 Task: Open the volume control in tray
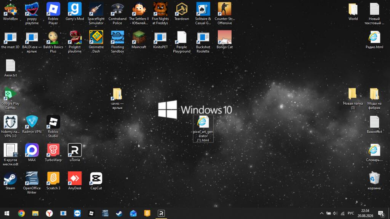[x=335, y=213]
